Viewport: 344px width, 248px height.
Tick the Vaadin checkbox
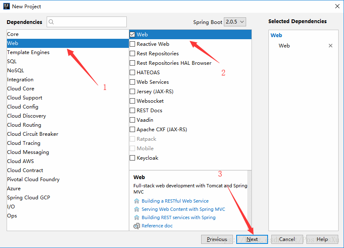pyautogui.click(x=132, y=120)
